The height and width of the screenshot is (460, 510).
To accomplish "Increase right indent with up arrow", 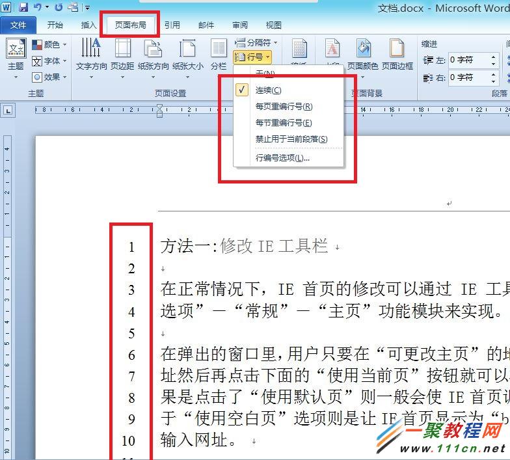I will coord(494,74).
